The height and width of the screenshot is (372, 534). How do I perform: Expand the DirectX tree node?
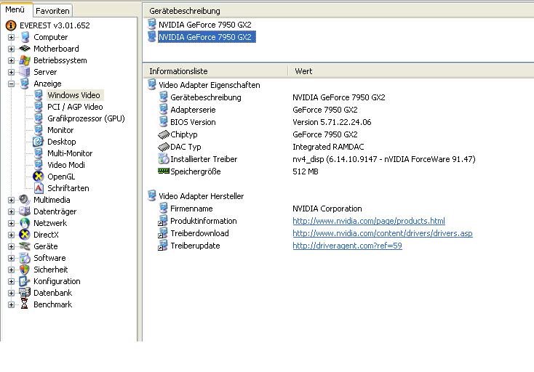coord(11,235)
